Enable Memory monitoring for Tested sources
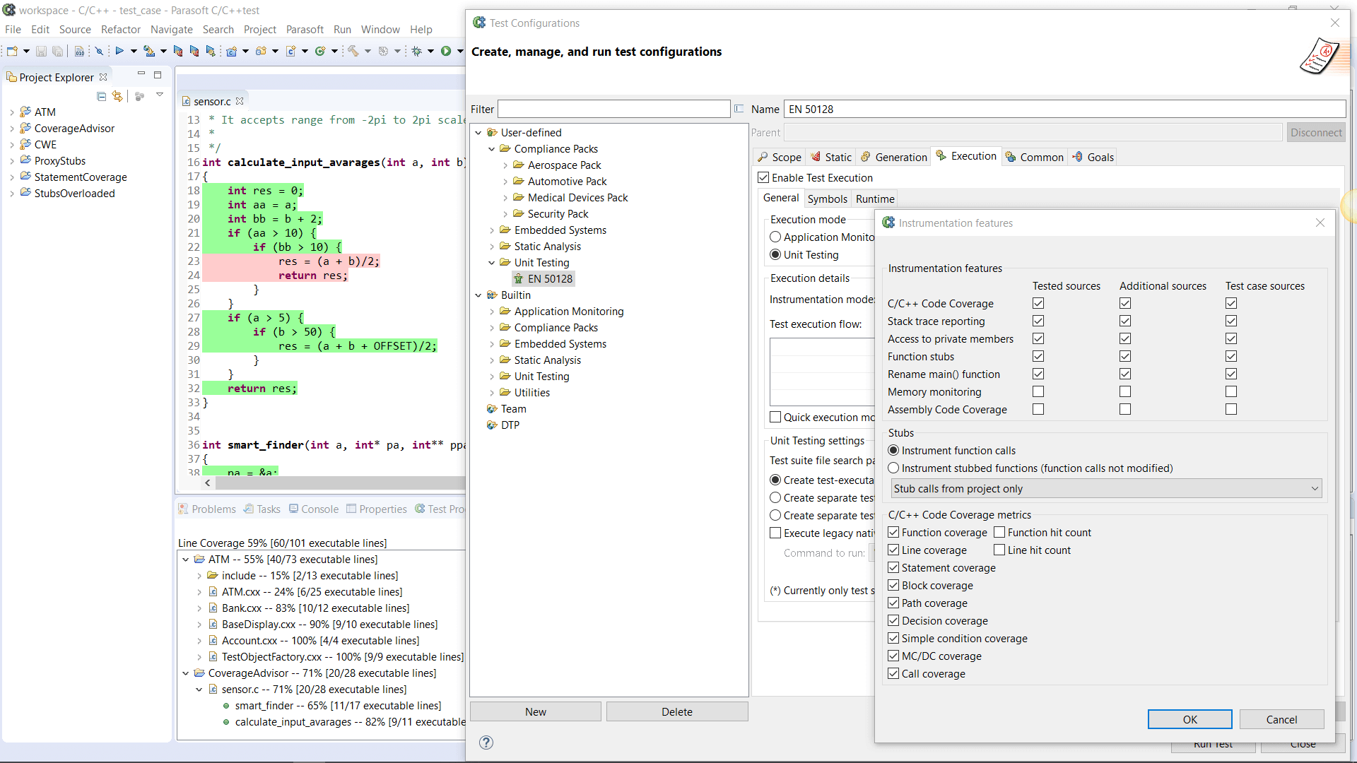Viewport: 1357px width, 763px height. [x=1038, y=391]
